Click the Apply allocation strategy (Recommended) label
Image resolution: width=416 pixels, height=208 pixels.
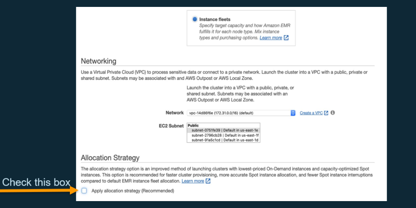point(133,191)
